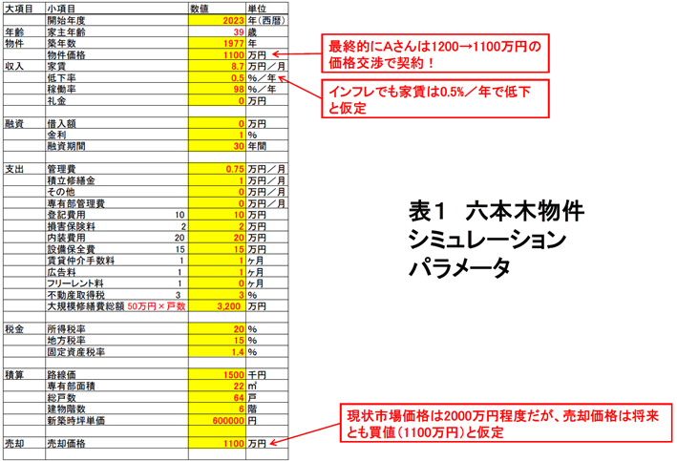This screenshot has width=677, height=461.
Task: Click the 所得税率 value cell showing 20
Action: pyautogui.click(x=218, y=329)
